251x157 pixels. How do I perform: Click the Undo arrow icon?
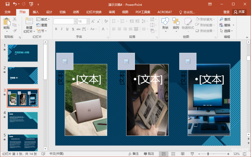pos(15,4)
